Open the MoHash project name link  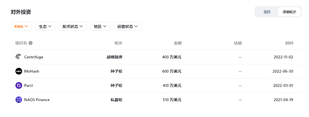(x=32, y=71)
